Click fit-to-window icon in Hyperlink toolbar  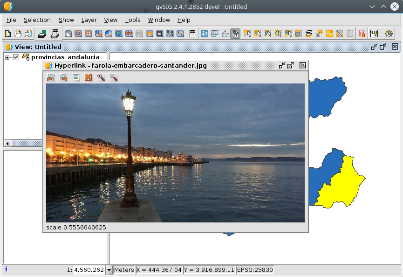[x=88, y=77]
